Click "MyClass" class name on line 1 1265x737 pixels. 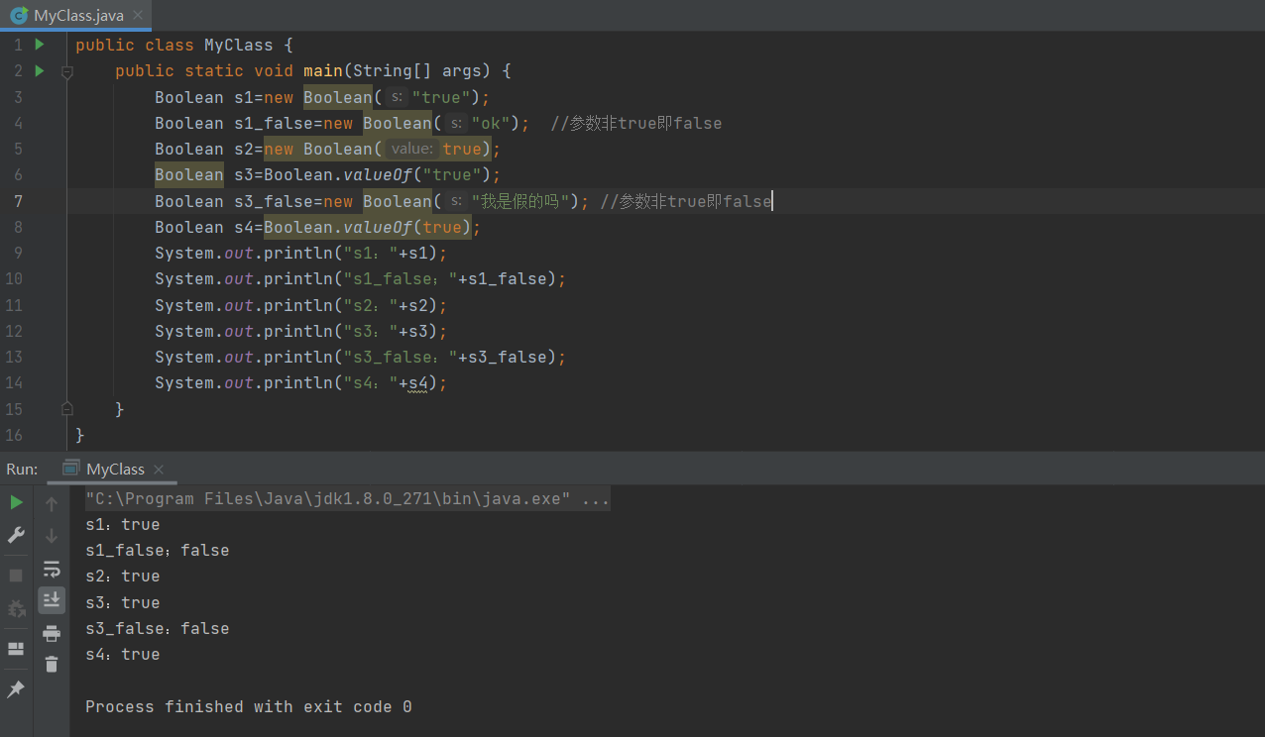click(x=239, y=45)
